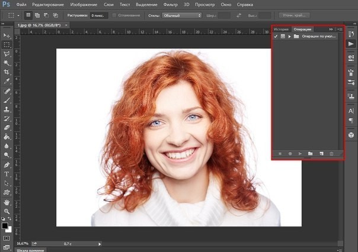Switch to the История tab
Viewport: 358px width, 252px height.
click(281, 29)
